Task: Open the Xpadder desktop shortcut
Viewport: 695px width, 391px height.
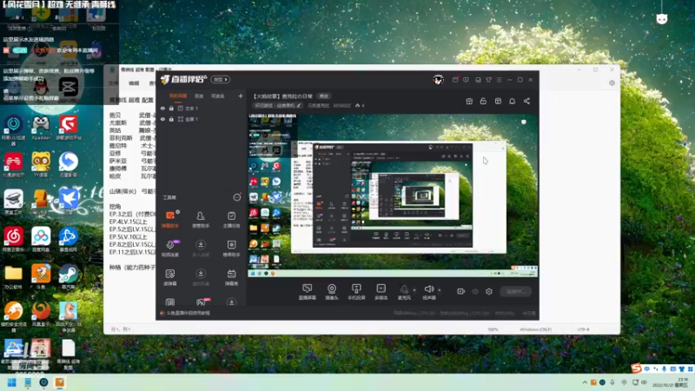Action: 41,127
